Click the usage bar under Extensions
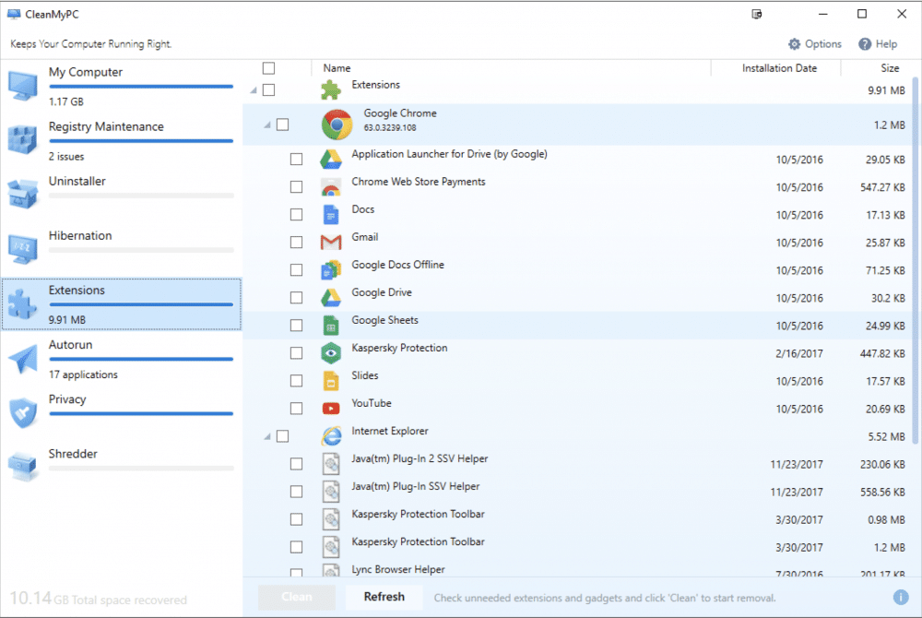Viewport: 922px width, 618px height. [140, 305]
